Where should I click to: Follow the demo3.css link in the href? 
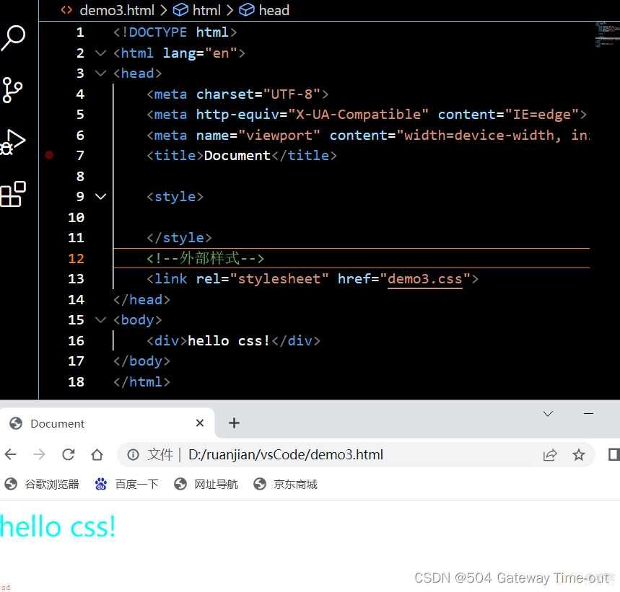point(424,279)
